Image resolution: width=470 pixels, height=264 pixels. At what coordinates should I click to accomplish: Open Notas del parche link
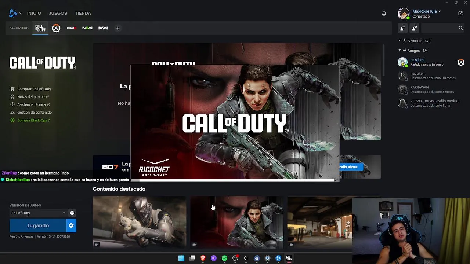click(31, 97)
